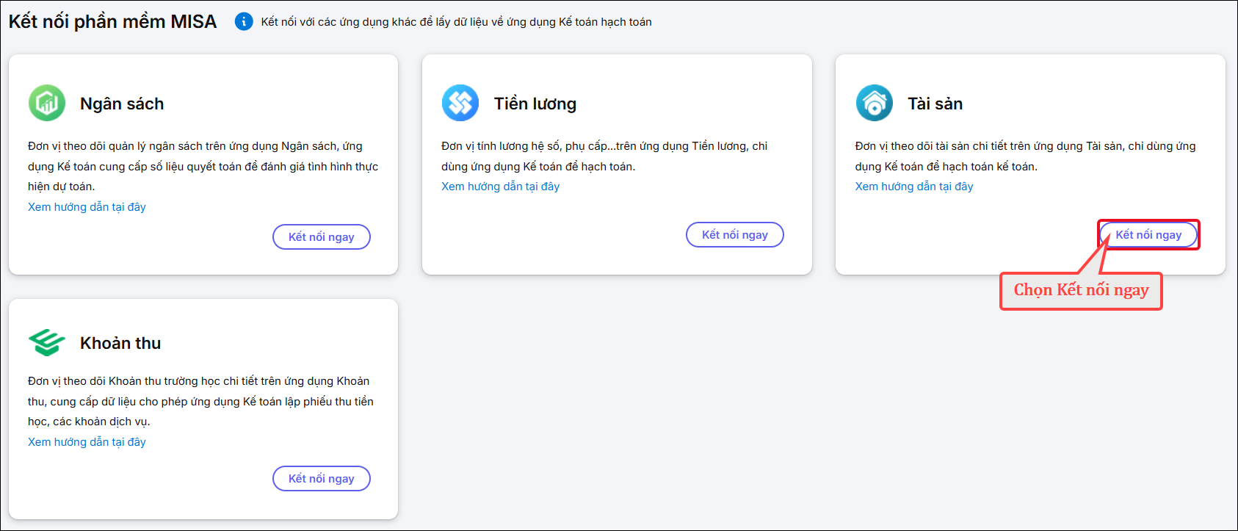Connect the Ngân sách app with Kết nối ngay
The image size is (1238, 531).
pyautogui.click(x=322, y=237)
